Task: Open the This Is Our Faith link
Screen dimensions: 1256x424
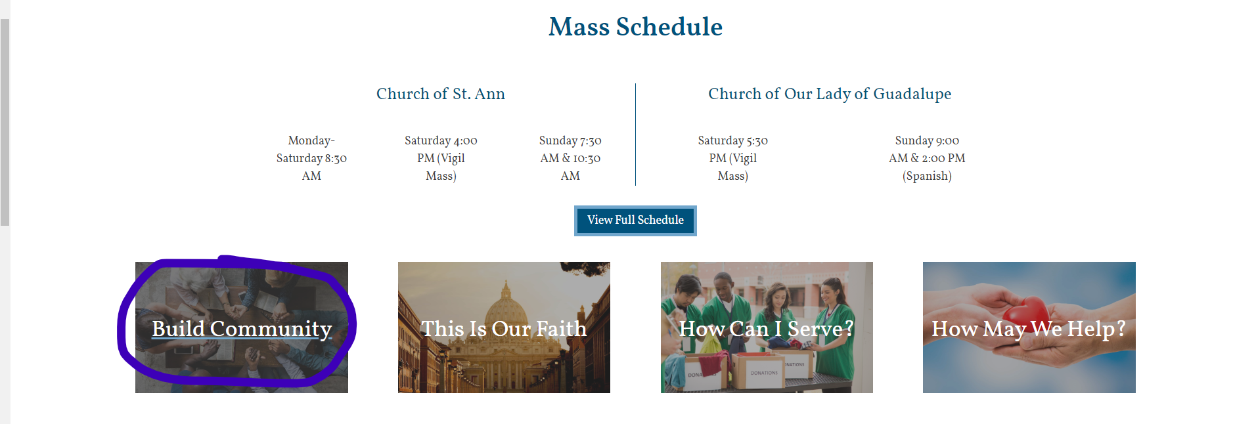Action: pos(504,328)
